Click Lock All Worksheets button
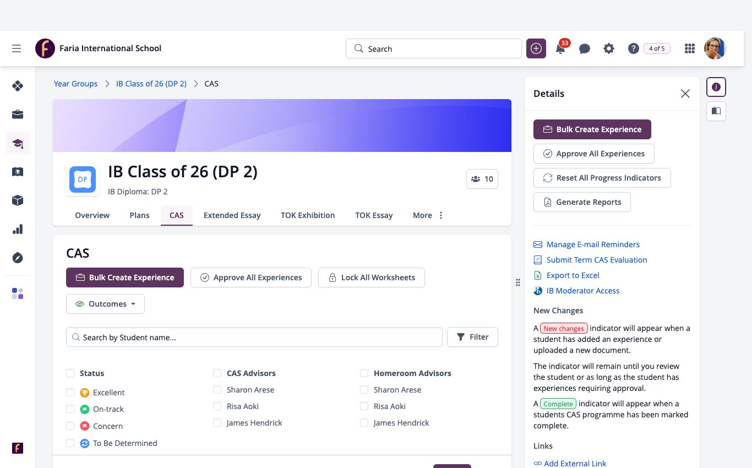 [x=372, y=277]
